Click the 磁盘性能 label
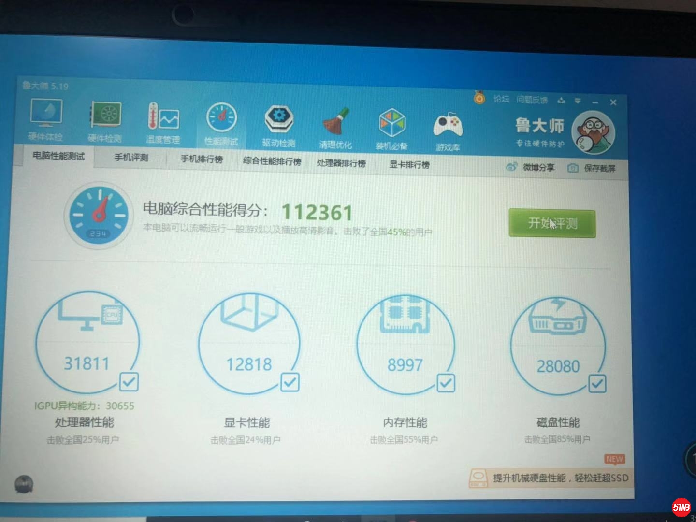Image resolution: width=696 pixels, height=522 pixels. click(558, 423)
